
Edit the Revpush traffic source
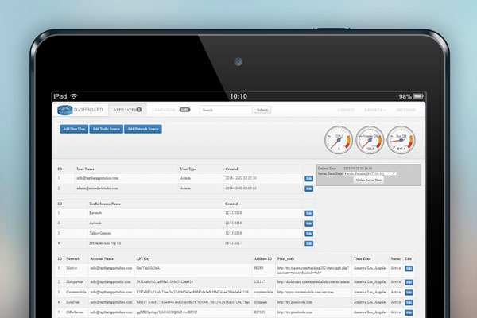tap(308, 213)
